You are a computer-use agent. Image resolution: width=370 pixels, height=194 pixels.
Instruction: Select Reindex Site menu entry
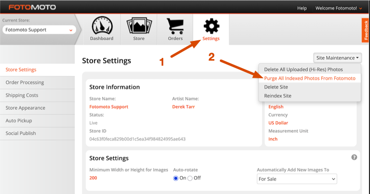tap(310, 95)
